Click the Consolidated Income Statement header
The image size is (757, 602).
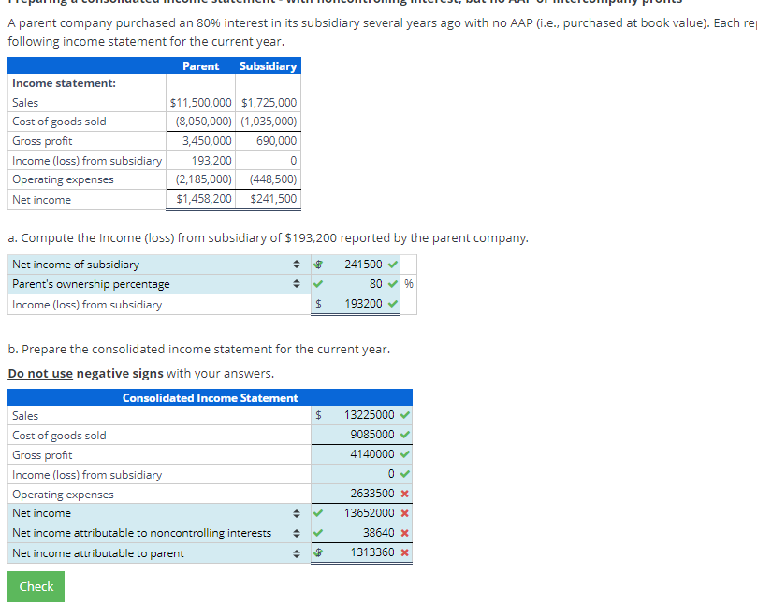click(x=210, y=398)
